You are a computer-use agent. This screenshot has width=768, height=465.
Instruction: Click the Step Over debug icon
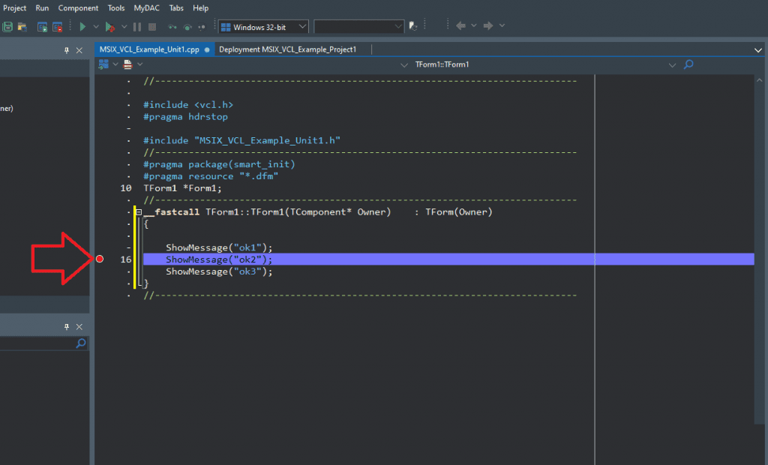point(187,27)
